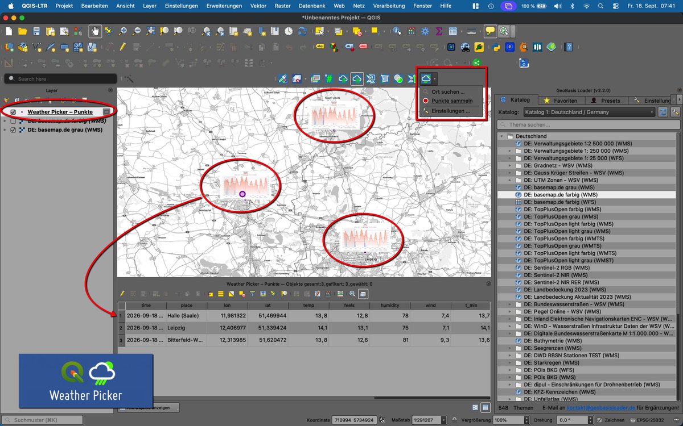Screen dimensions: 683x426
Task: Open a project with the folder icon
Action: pyautogui.click(x=23, y=31)
